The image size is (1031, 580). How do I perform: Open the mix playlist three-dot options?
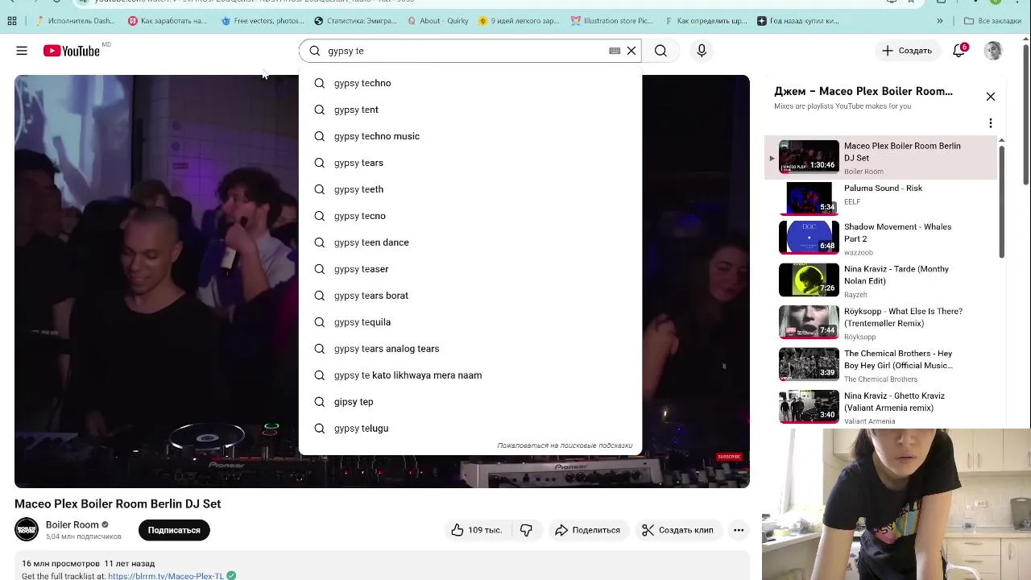(x=991, y=123)
